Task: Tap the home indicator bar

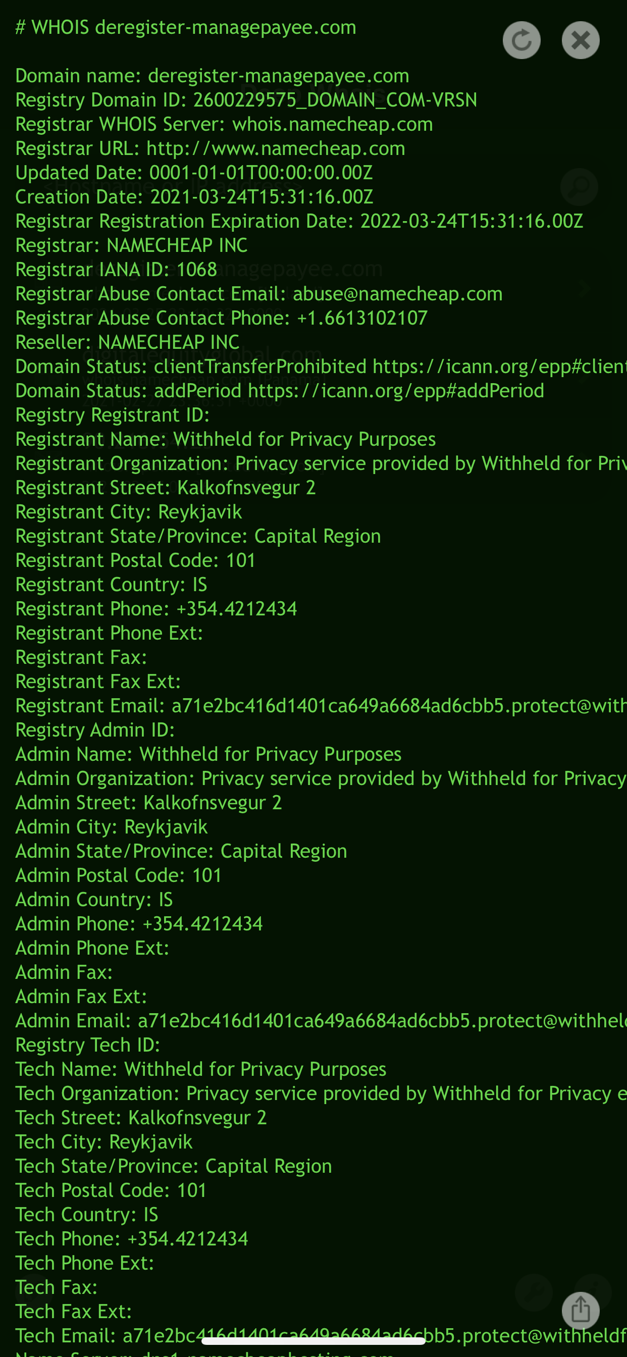Action: pyautogui.click(x=313, y=1341)
